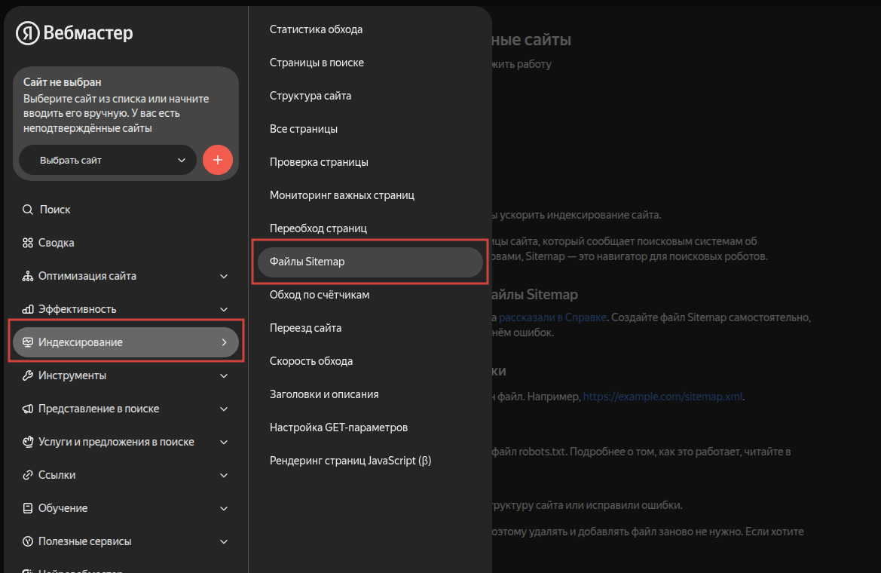881x573 pixels.
Task: Click the example.com/sitemap.xml link
Action: [663, 396]
